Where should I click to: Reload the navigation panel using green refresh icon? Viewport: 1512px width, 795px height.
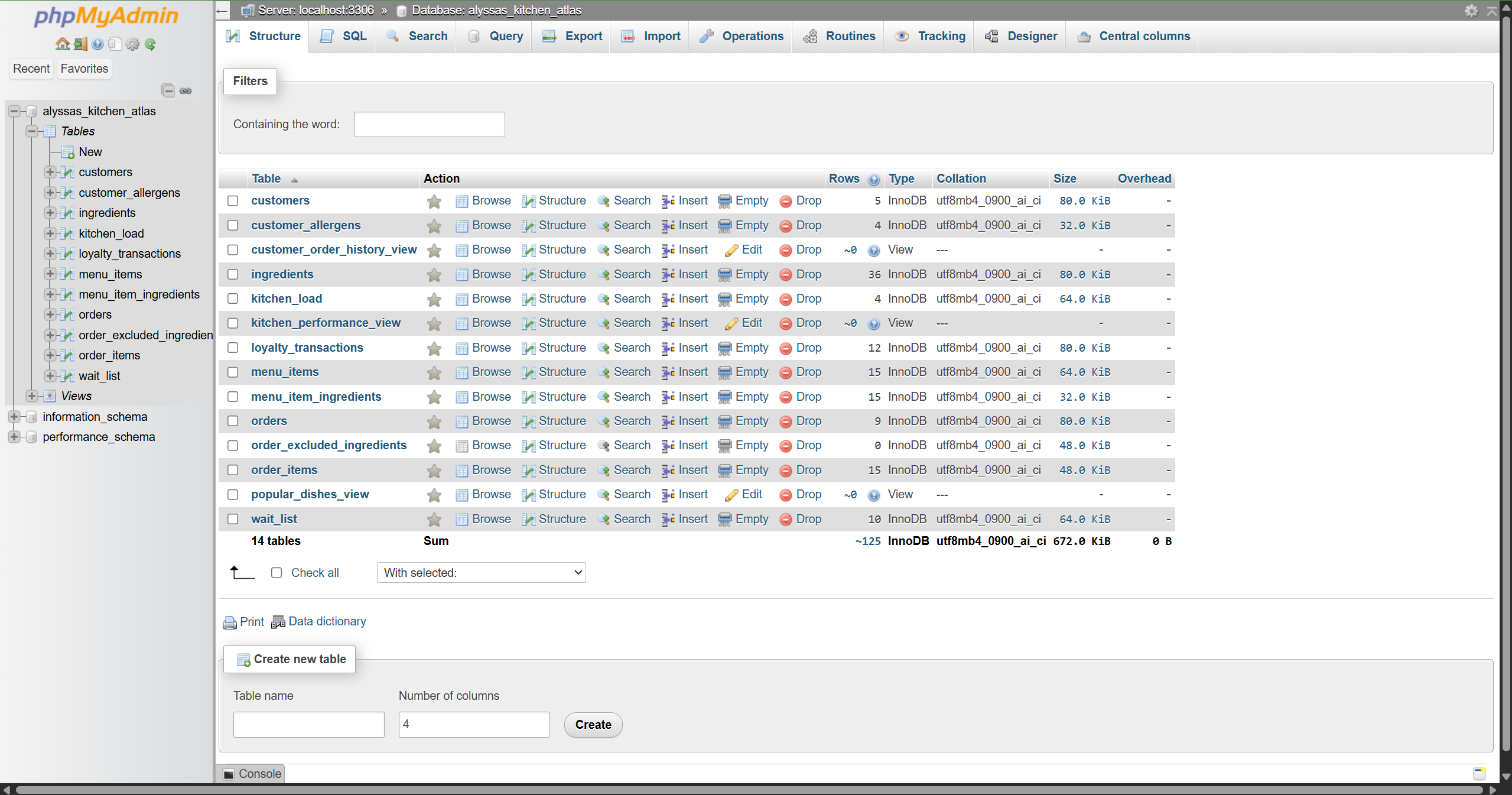[150, 44]
